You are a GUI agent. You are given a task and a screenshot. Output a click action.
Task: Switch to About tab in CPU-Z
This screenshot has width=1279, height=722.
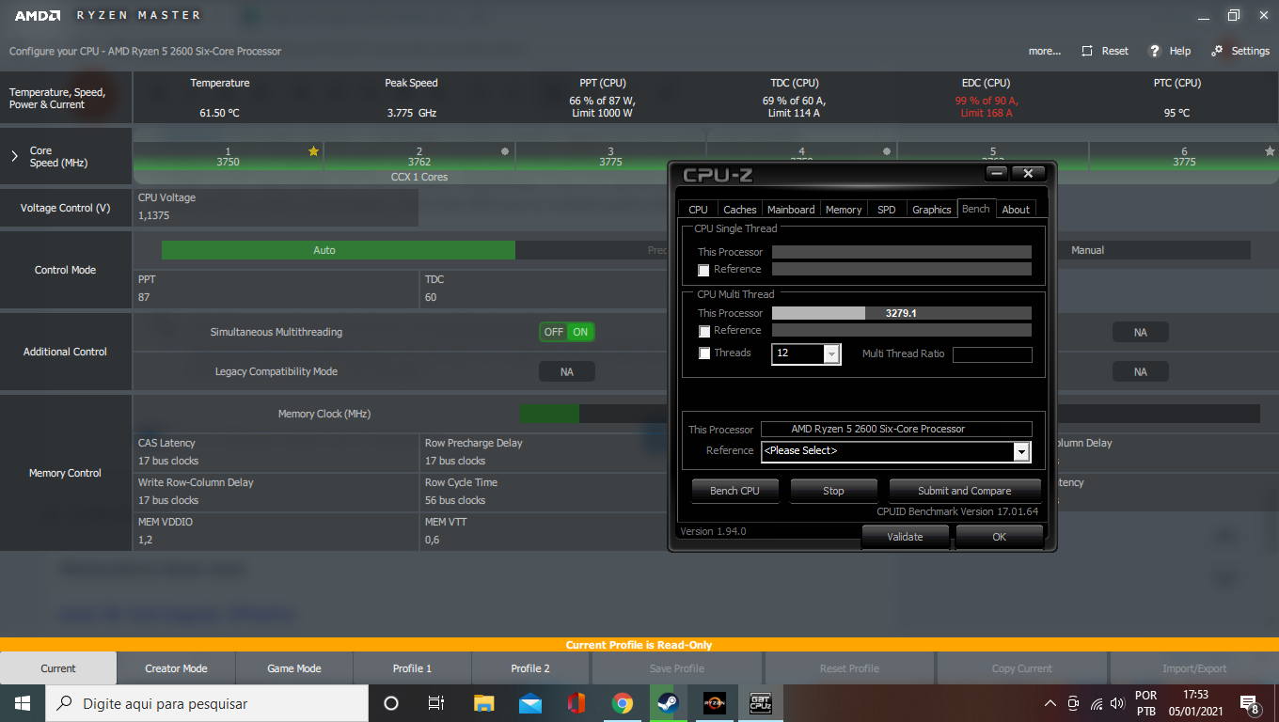pyautogui.click(x=1016, y=210)
